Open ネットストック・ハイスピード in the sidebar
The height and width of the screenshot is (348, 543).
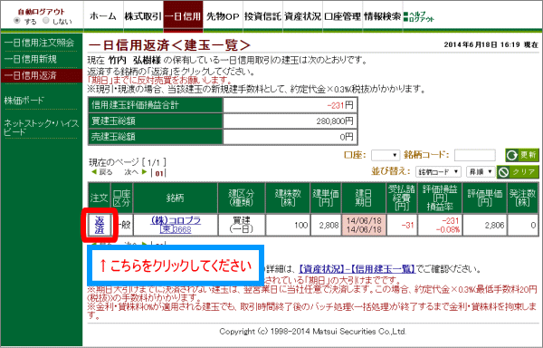coord(42,127)
